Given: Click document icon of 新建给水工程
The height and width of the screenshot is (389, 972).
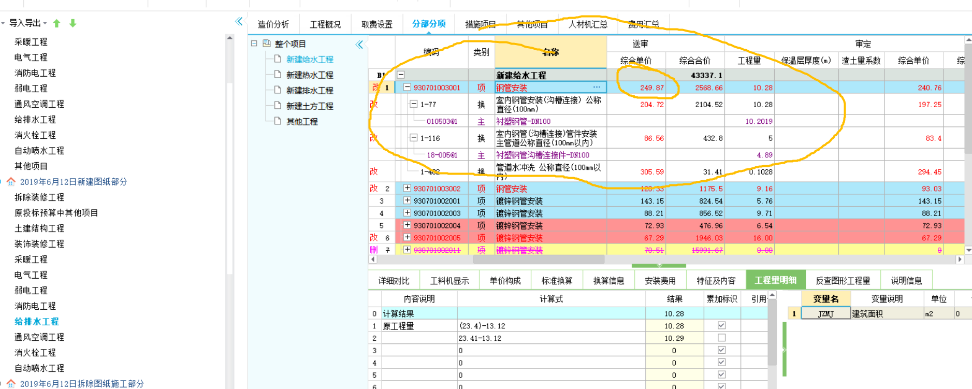Looking at the screenshot, I should click(x=278, y=59).
